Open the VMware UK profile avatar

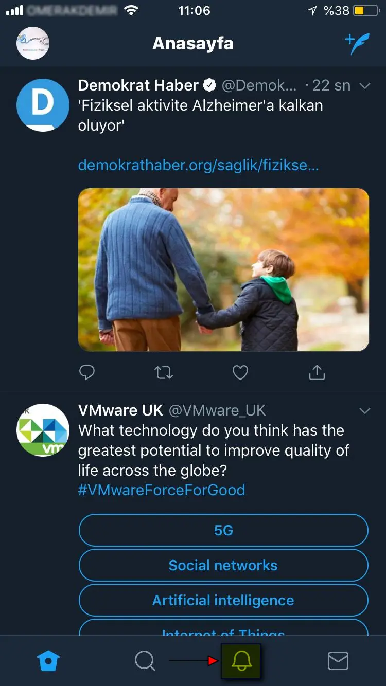click(43, 430)
